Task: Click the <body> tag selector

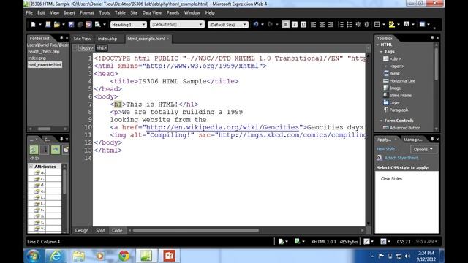Action: click(86, 47)
